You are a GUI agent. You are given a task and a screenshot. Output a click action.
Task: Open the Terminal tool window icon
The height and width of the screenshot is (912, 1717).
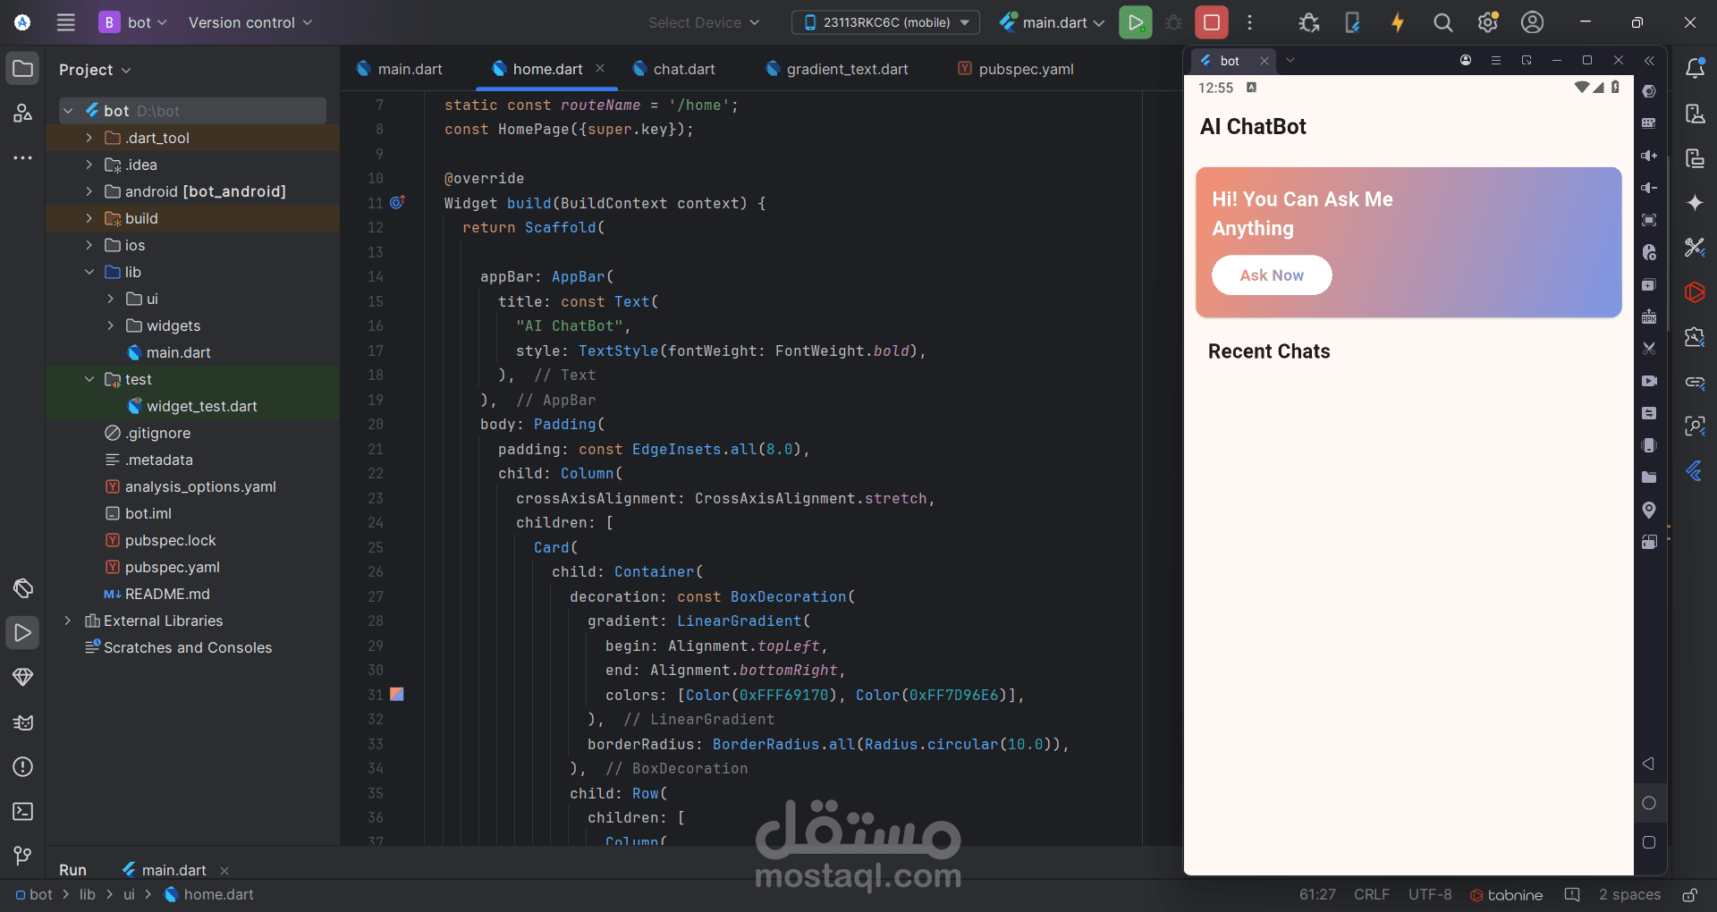tap(23, 811)
